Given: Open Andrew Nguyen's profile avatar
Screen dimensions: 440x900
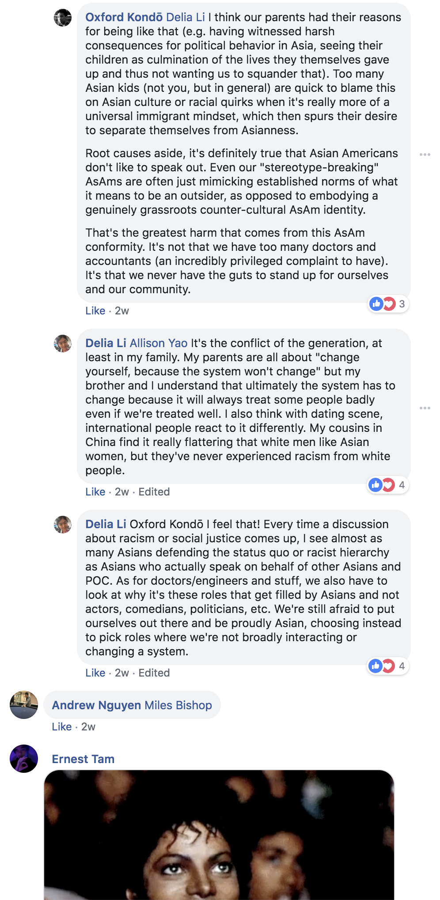Looking at the screenshot, I should click(x=24, y=705).
